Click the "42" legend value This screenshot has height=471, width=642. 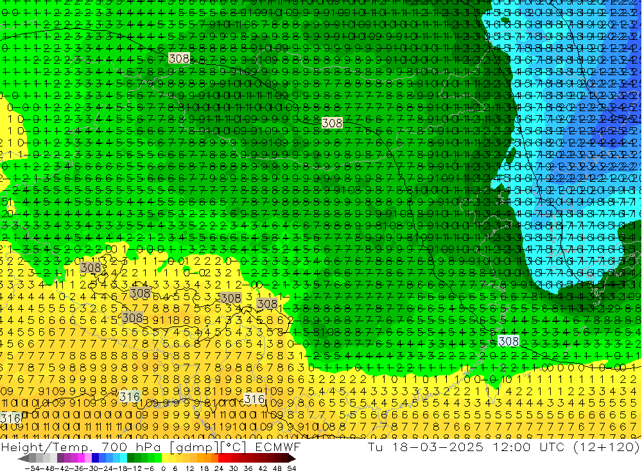[263, 468]
